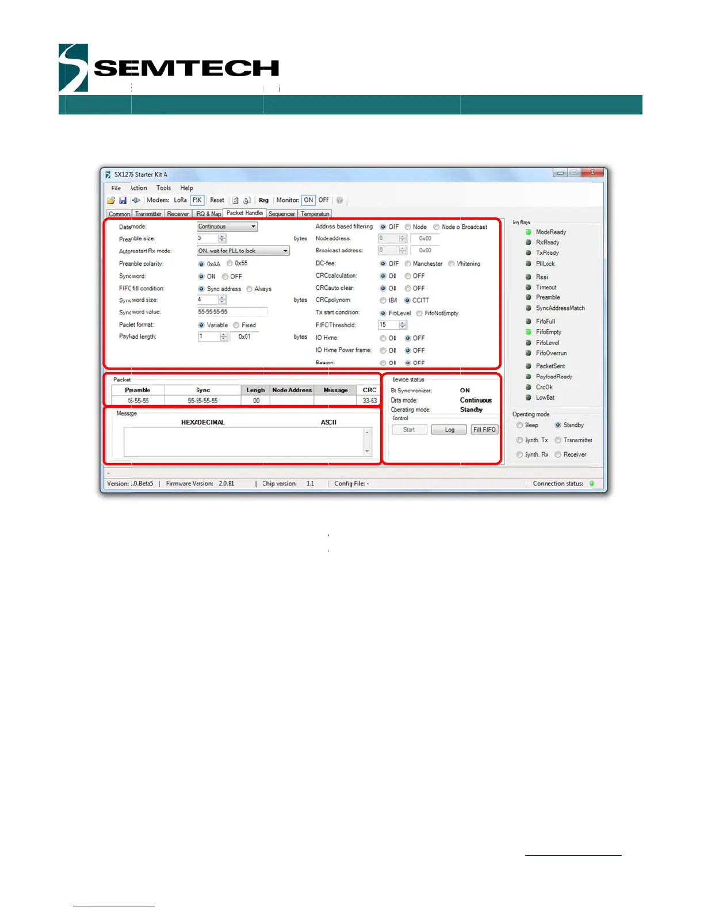Click the CrcOk LED indicator

click(x=528, y=387)
